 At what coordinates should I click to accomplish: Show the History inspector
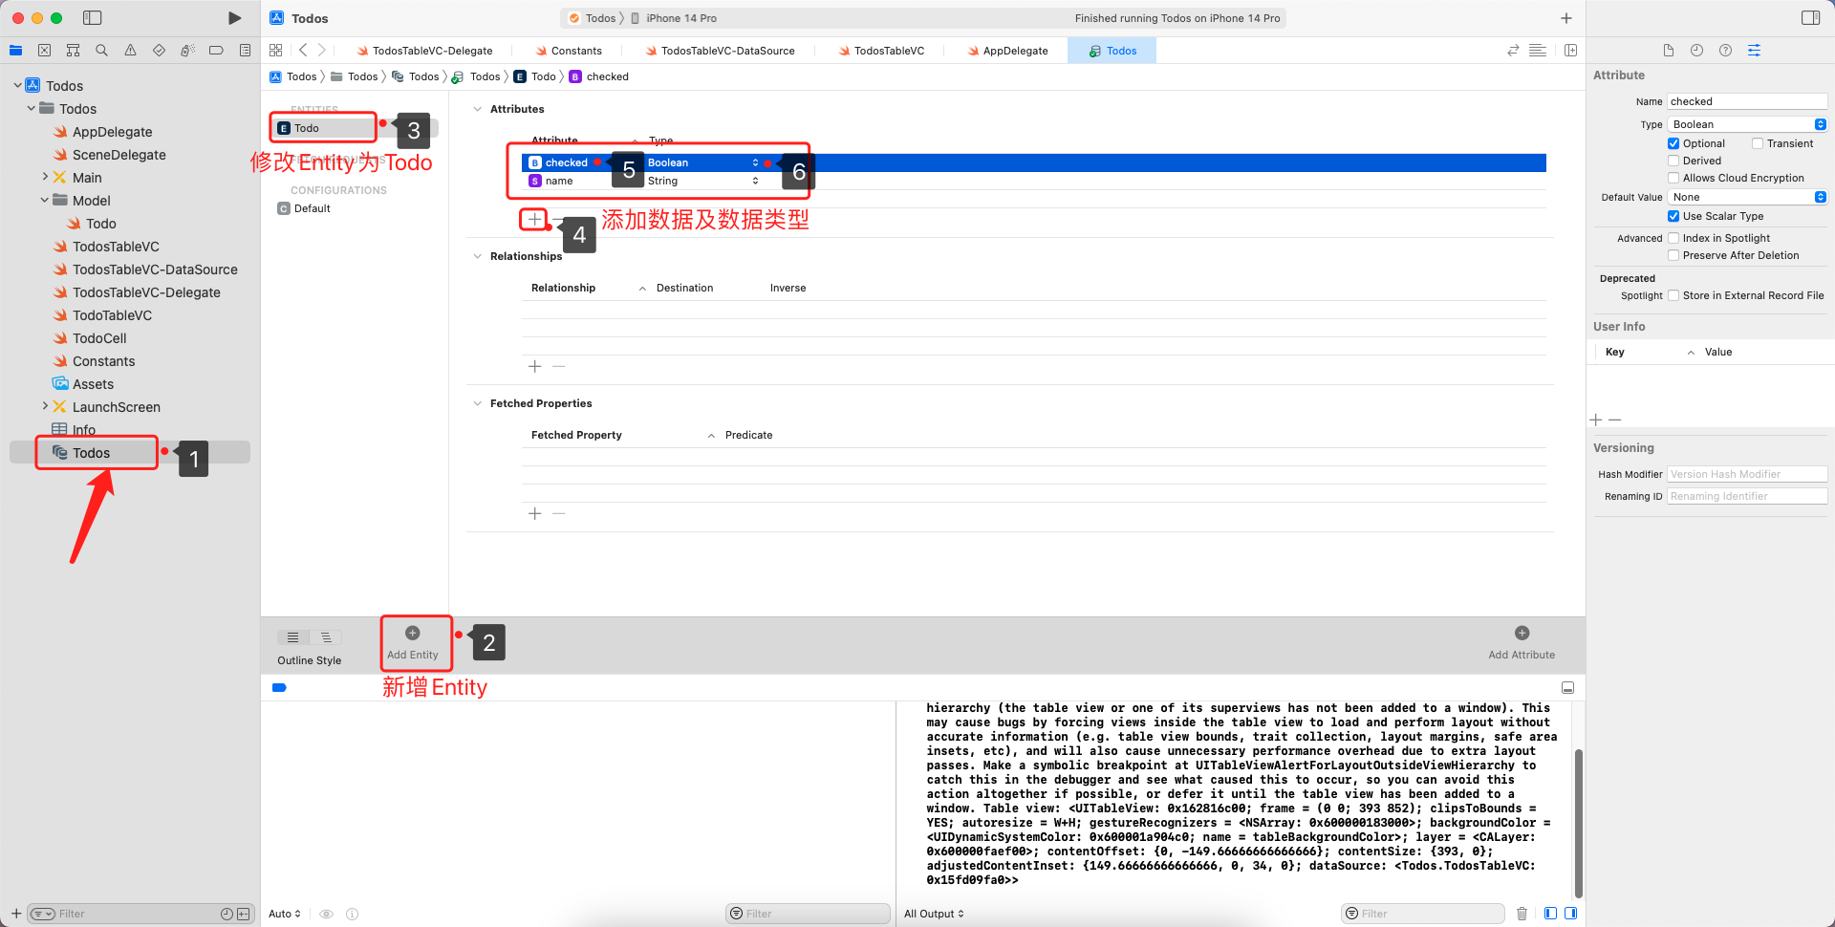pos(1696,51)
